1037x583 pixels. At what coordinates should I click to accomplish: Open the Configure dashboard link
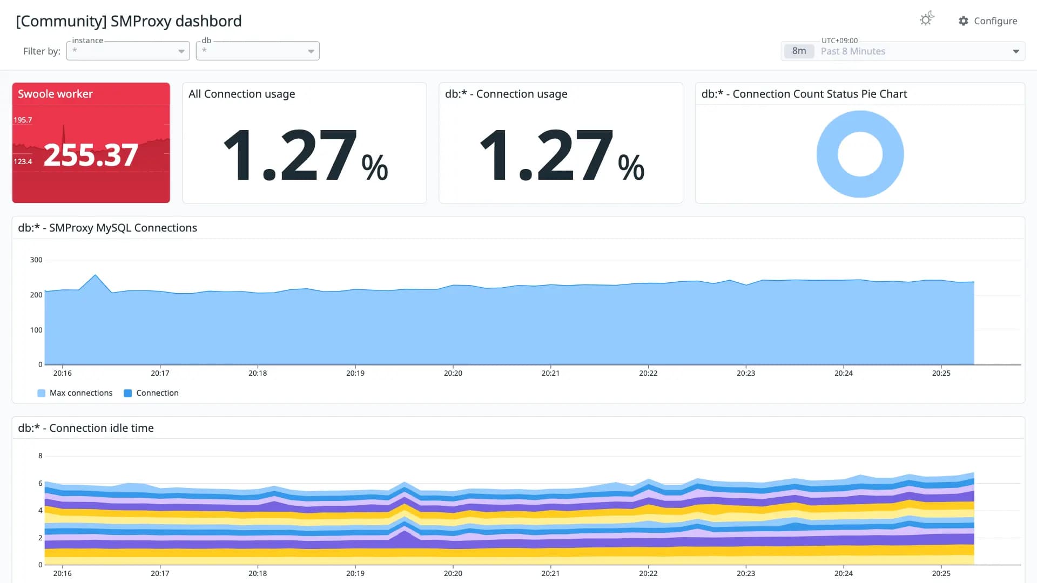988,21
